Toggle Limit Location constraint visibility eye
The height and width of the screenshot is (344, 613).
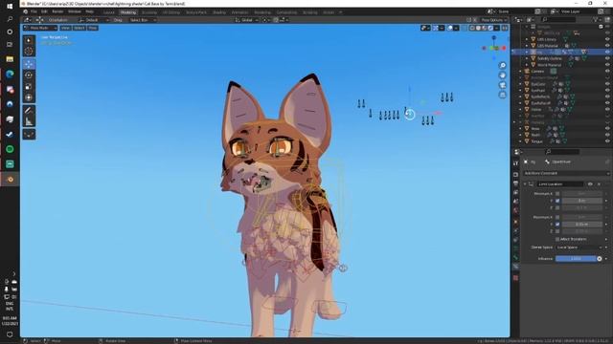click(x=590, y=184)
